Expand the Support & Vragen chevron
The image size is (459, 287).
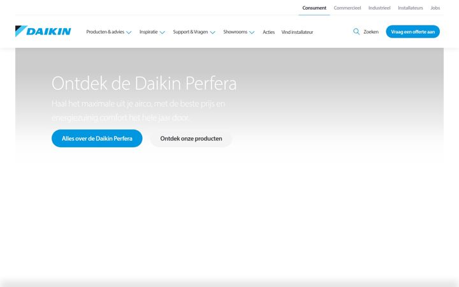point(212,33)
